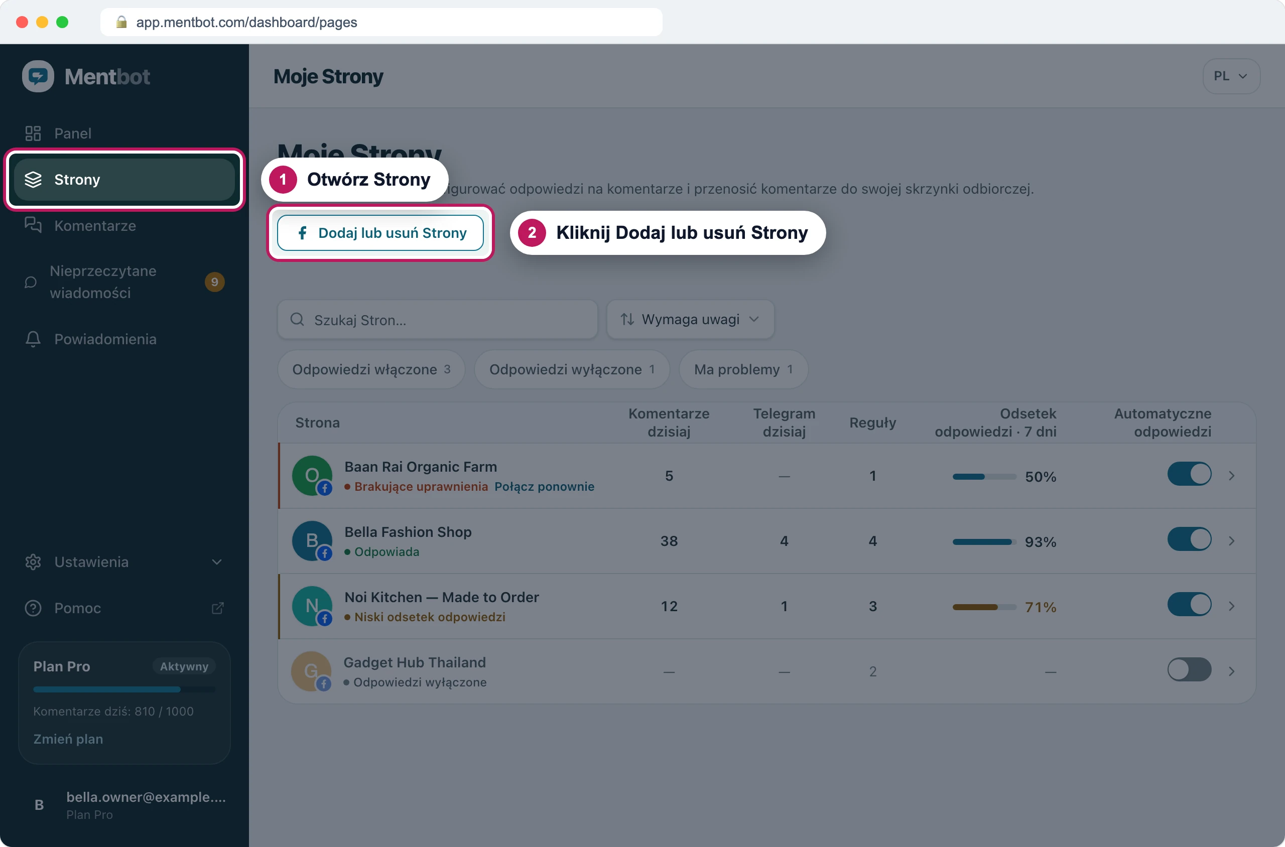1285x847 pixels.
Task: Click the Mentbot chat-bubble logo icon
Action: coord(38,76)
